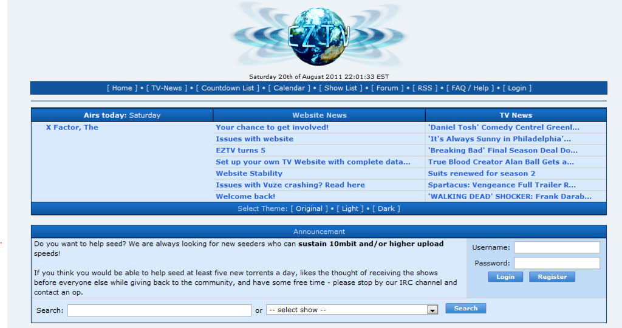Open 'Suits renewed for season 2' news

point(482,173)
